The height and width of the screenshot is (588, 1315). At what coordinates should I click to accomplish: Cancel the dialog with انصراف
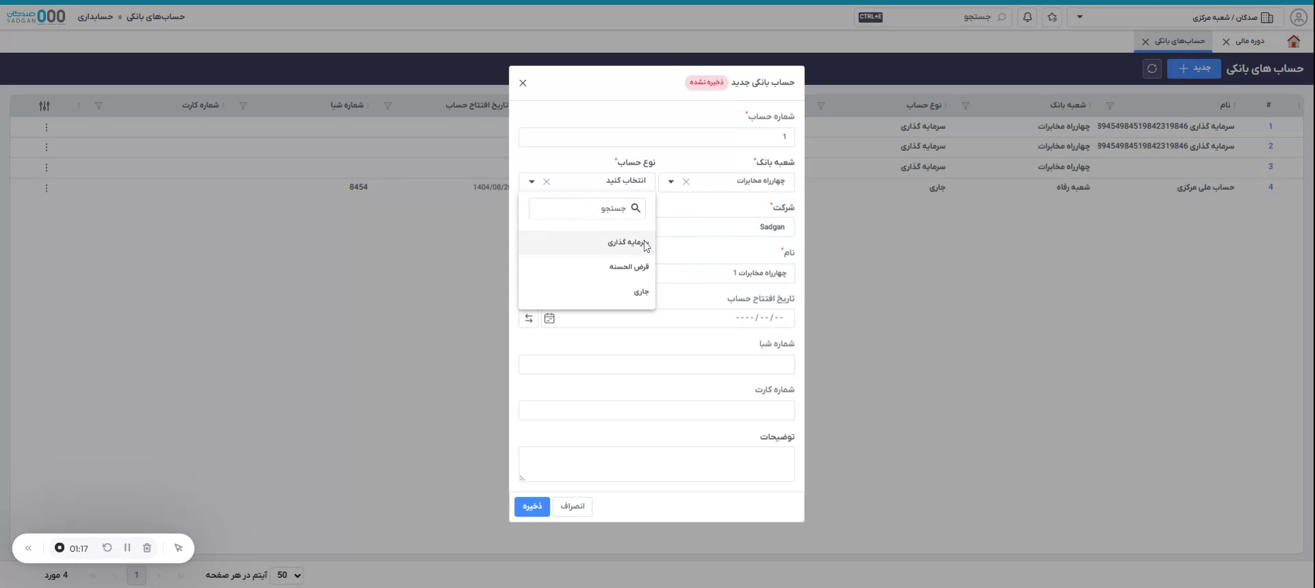573,506
